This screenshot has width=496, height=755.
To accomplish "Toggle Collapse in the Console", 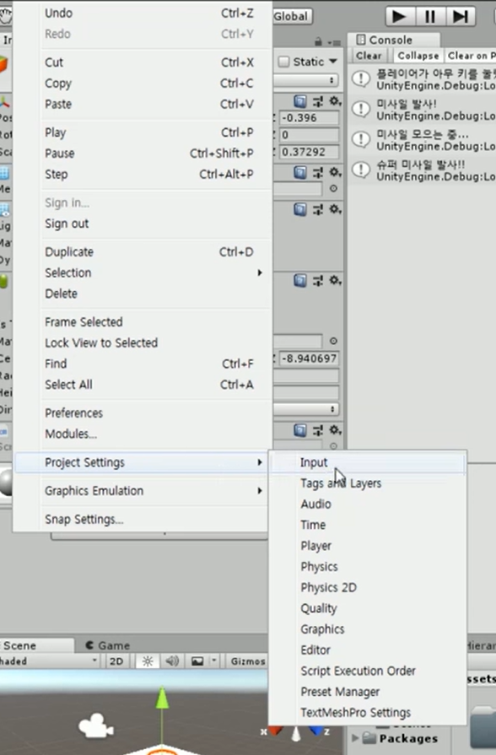I will [x=418, y=56].
